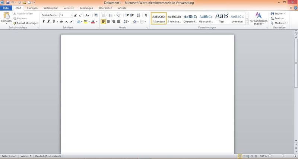The image size is (298, 159).
Task: Click the save icon in quick access toolbar
Action: coord(7,3)
